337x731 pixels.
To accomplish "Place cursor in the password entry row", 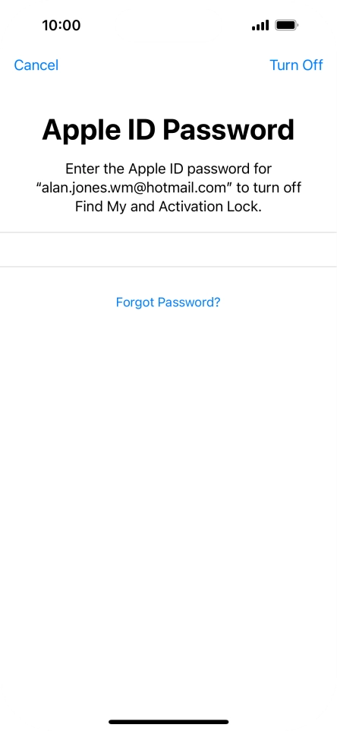I will 168,249.
